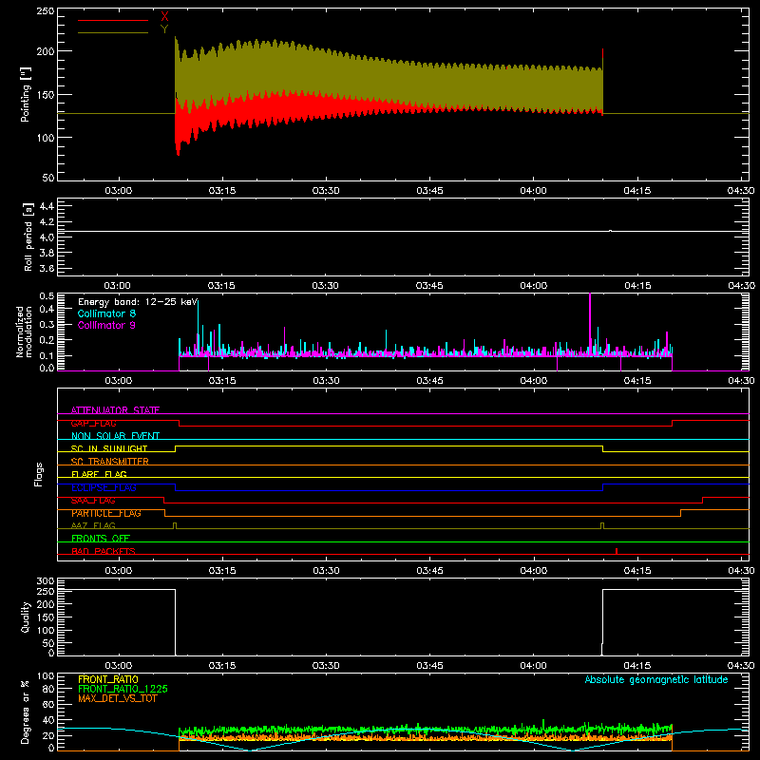Select the red BAD_PACKETS label
The image size is (760, 760).
(104, 551)
